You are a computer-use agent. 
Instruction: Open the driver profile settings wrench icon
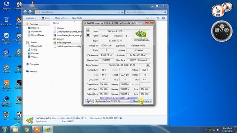pyautogui.click(x=148, y=65)
